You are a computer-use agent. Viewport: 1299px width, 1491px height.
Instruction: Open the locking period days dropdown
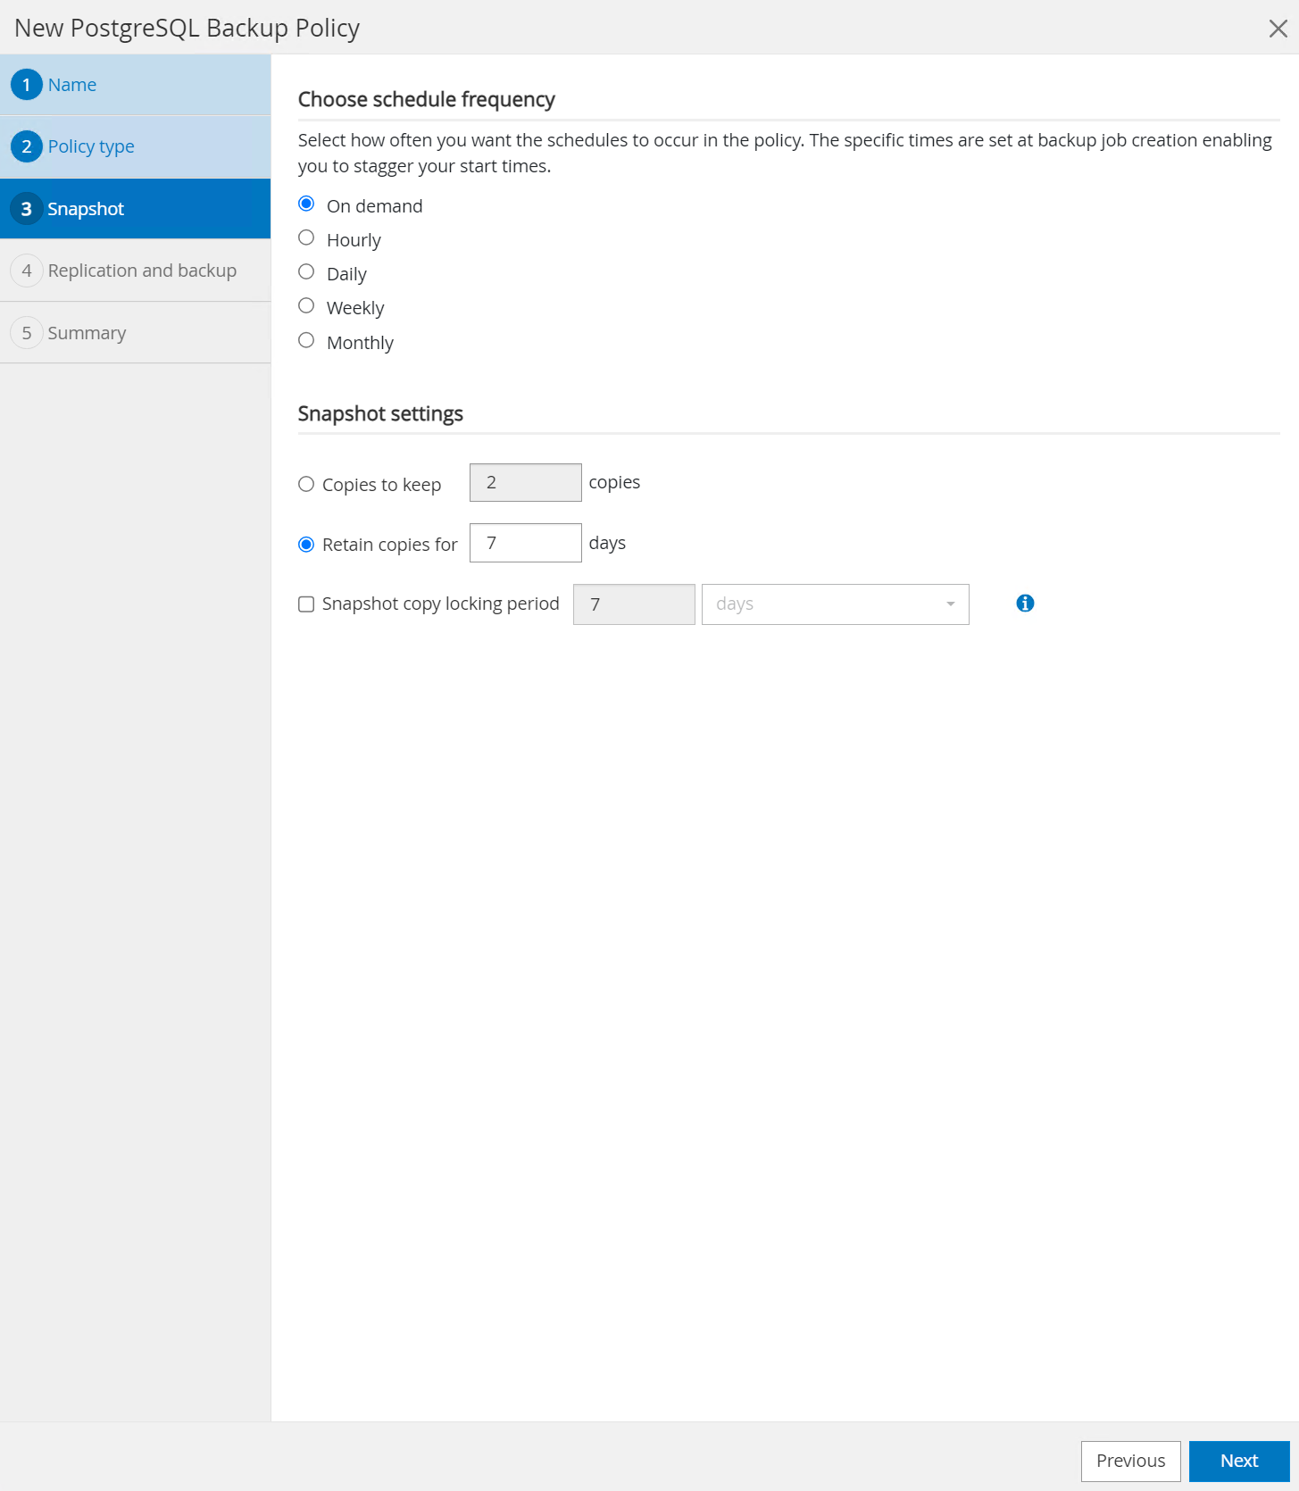[835, 604]
